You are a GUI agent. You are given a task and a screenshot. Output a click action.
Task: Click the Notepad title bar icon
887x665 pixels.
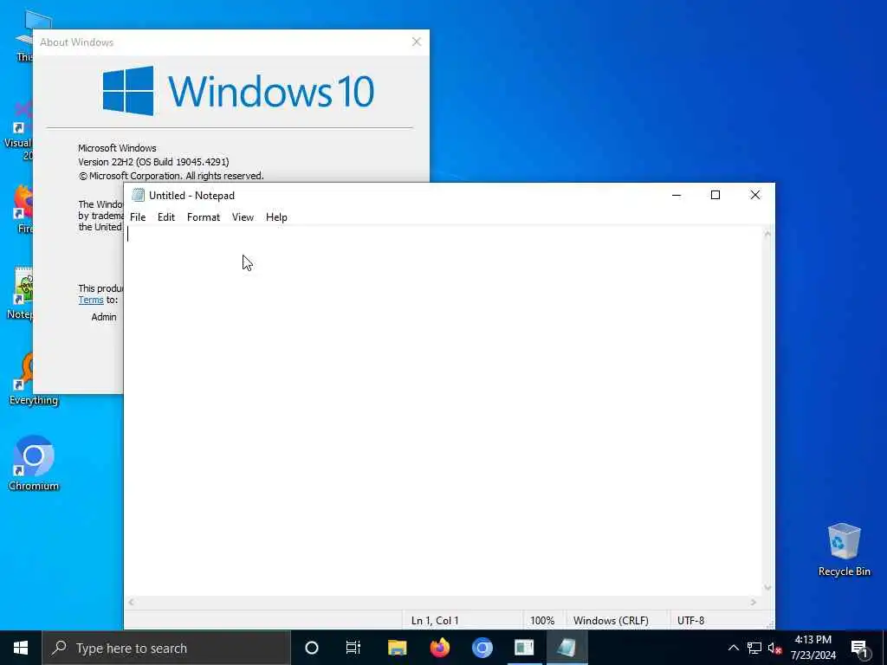point(138,195)
